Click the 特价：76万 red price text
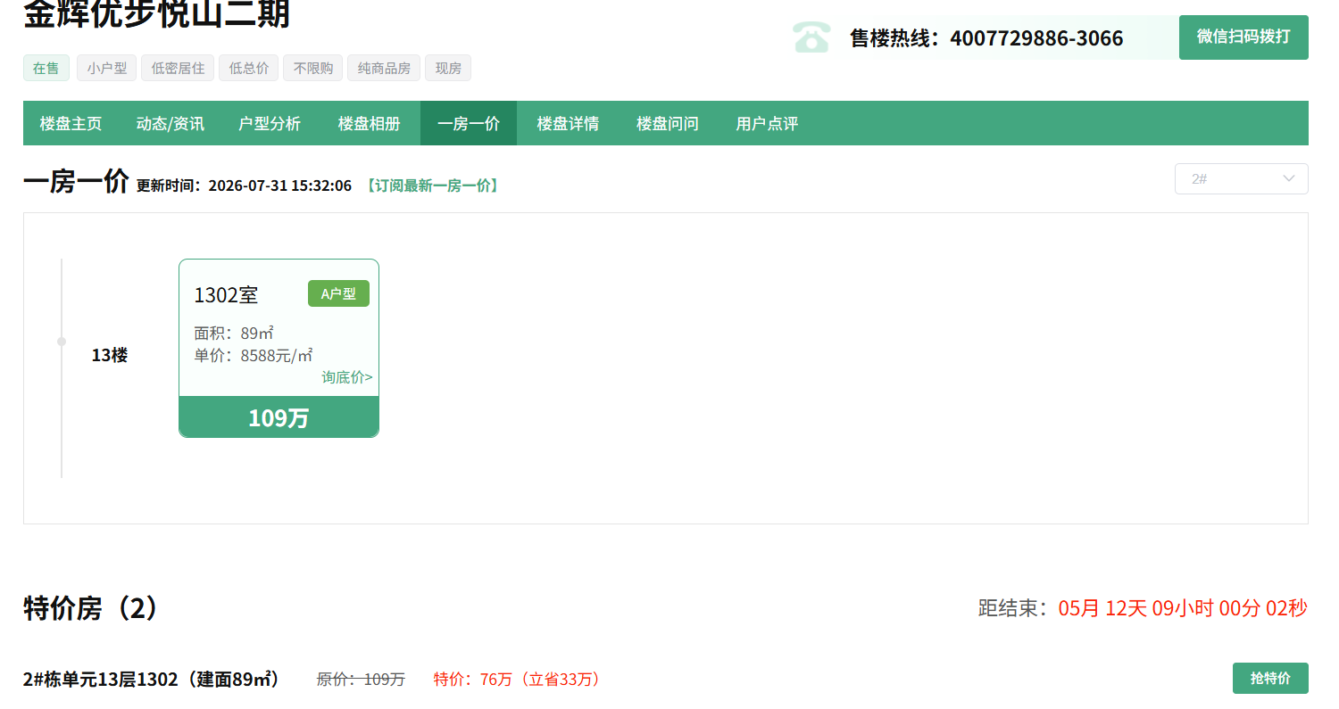The width and height of the screenshot is (1339, 709). click(471, 680)
